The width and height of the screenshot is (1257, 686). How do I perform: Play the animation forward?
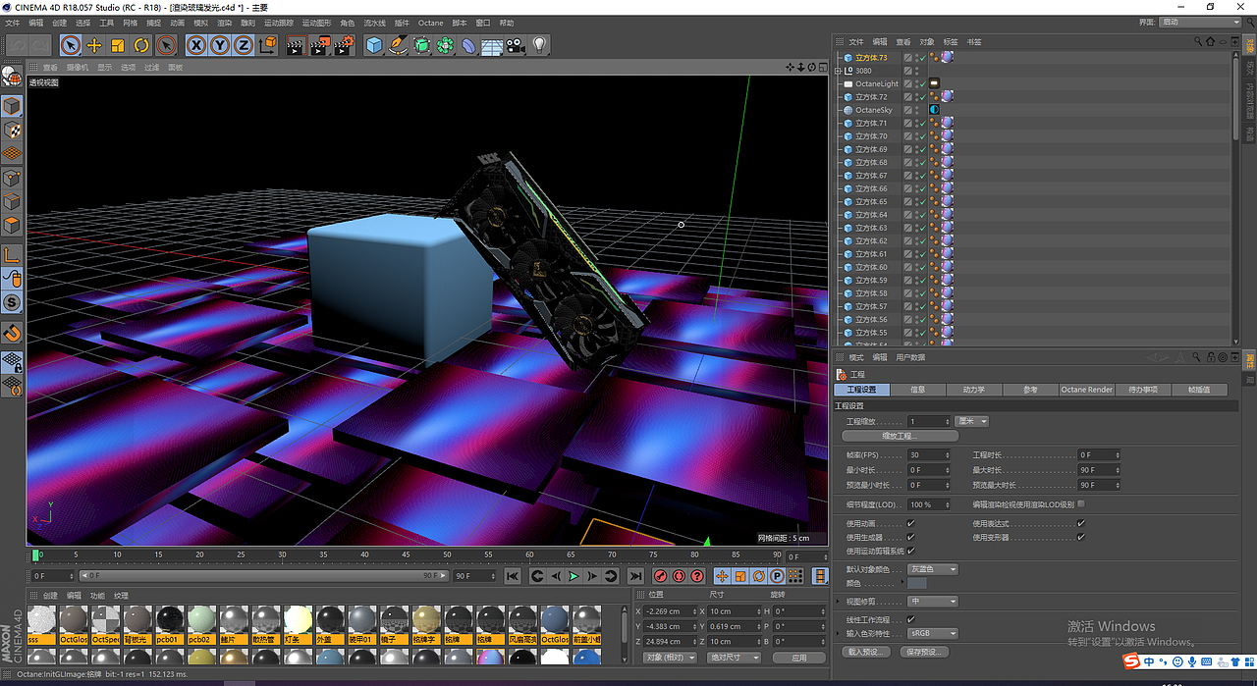click(574, 576)
